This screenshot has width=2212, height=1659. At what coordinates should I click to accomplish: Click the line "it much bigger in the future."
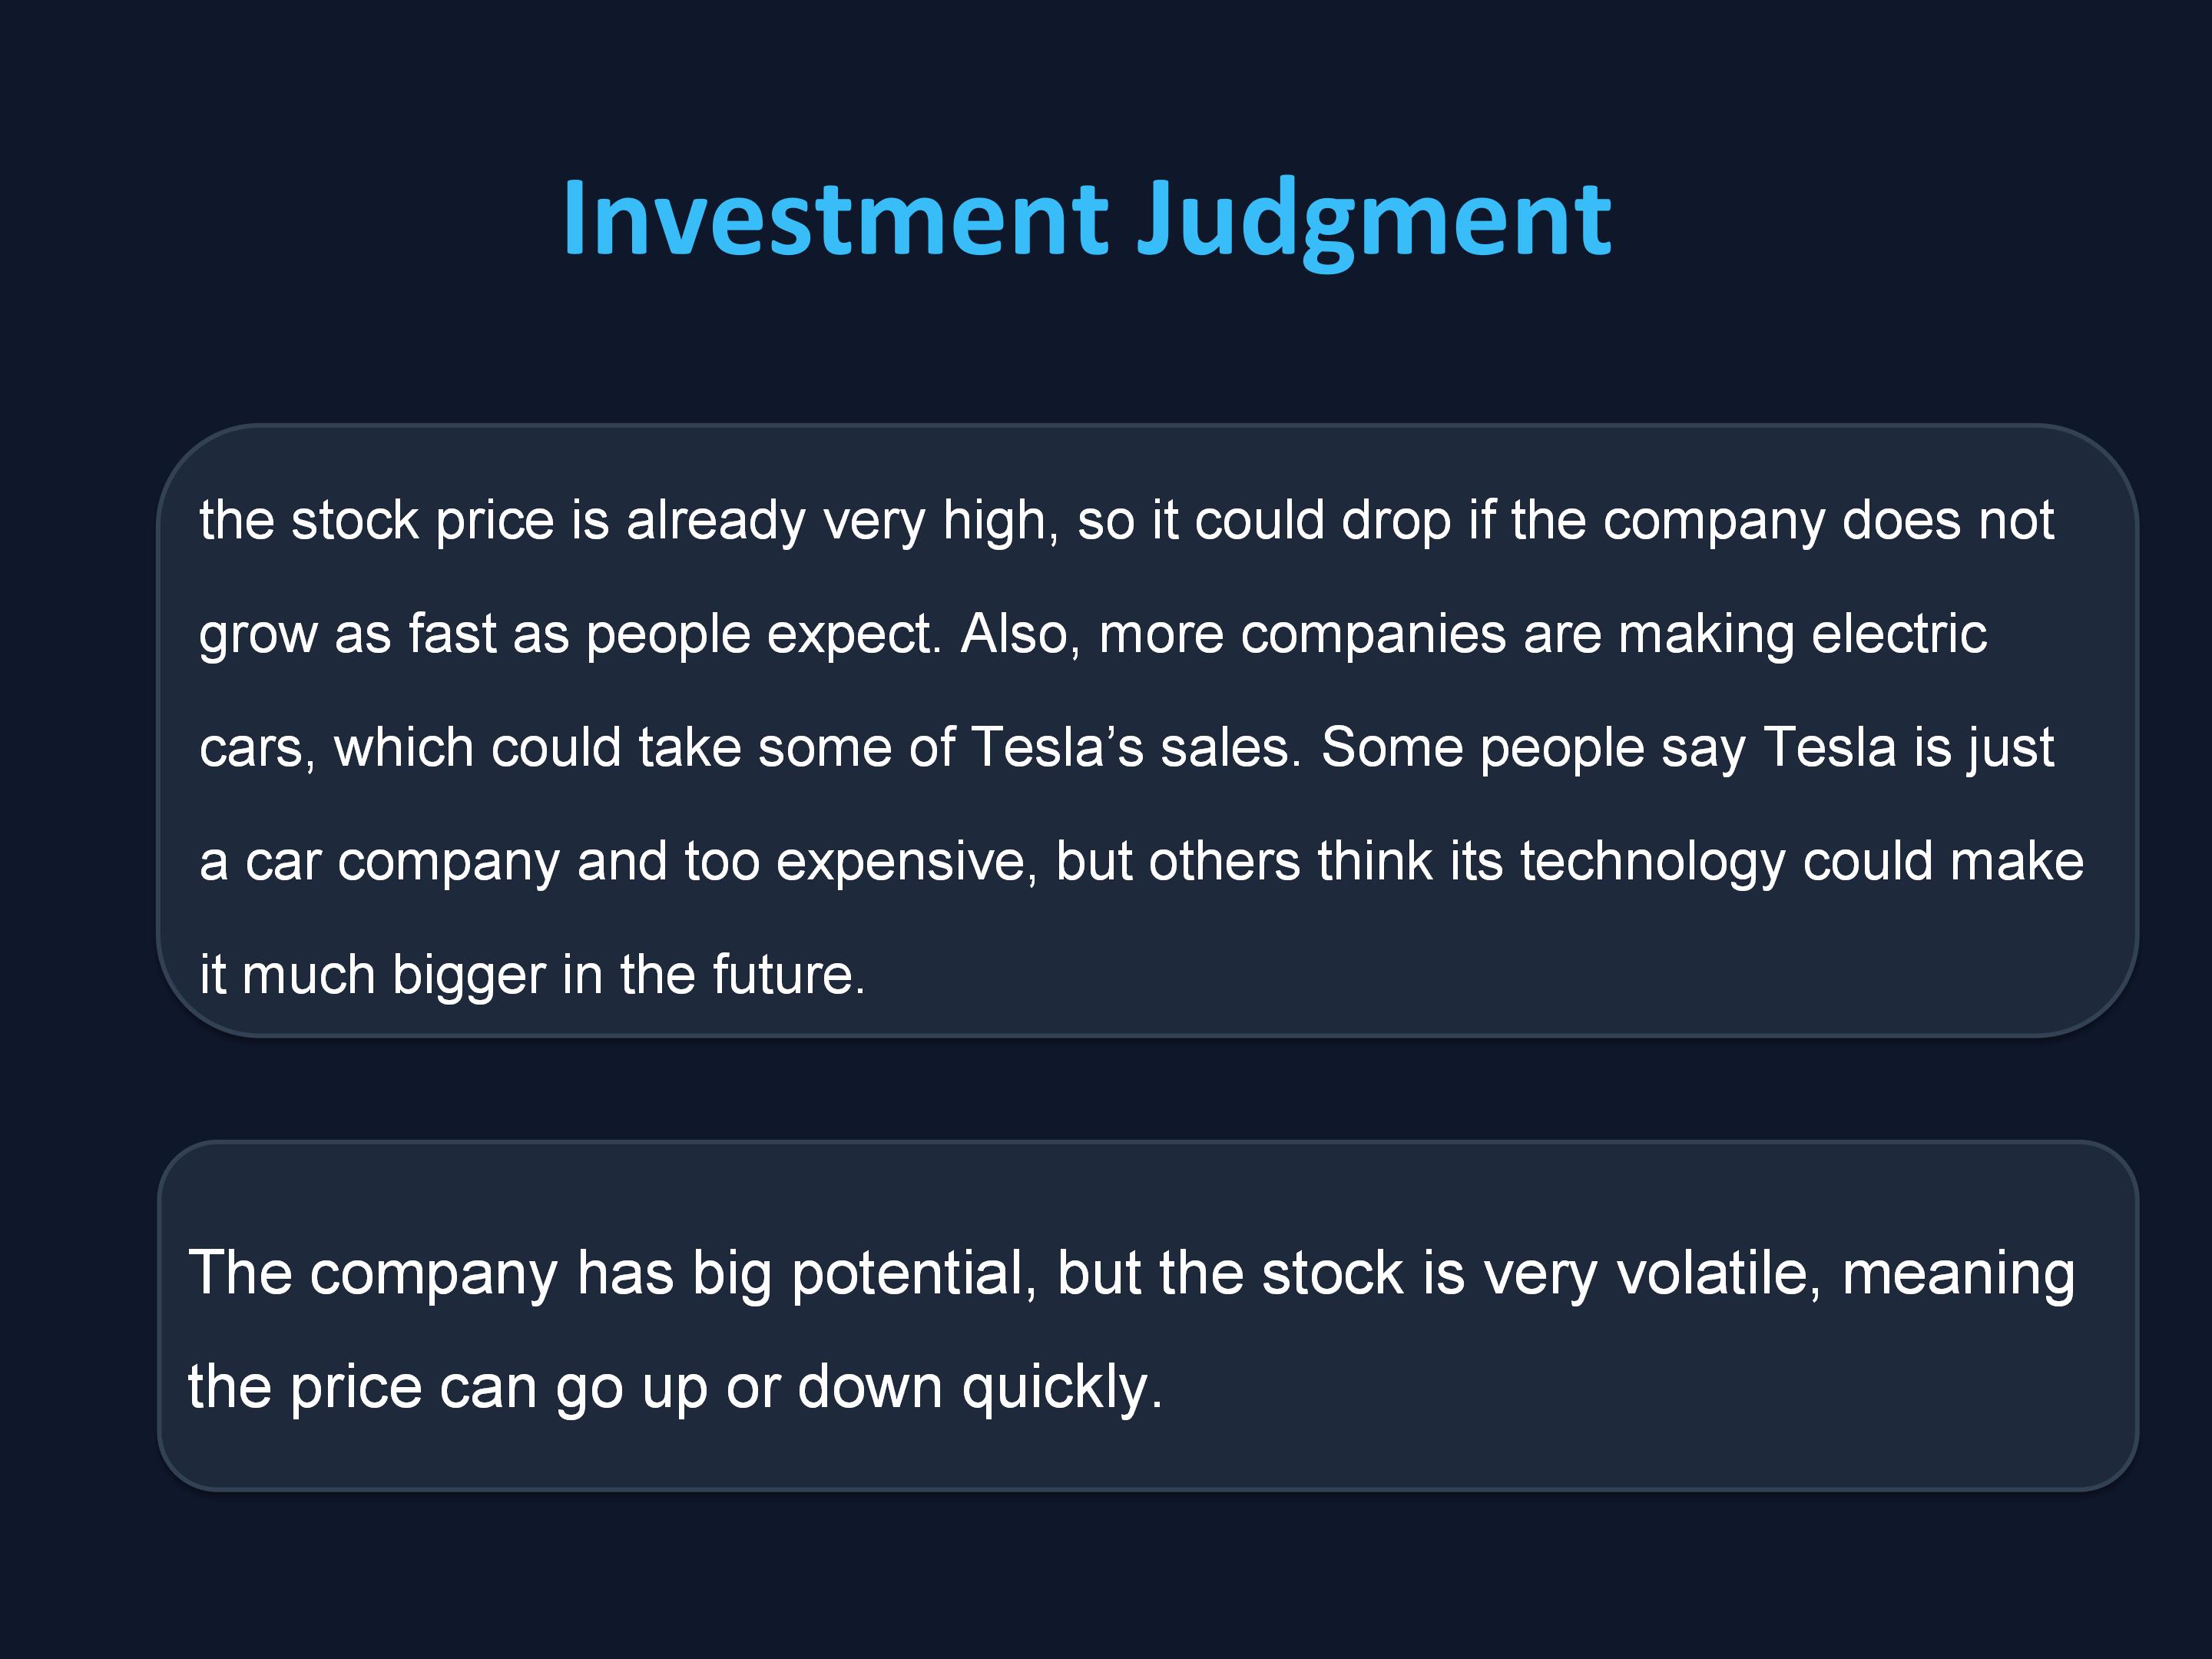(532, 975)
